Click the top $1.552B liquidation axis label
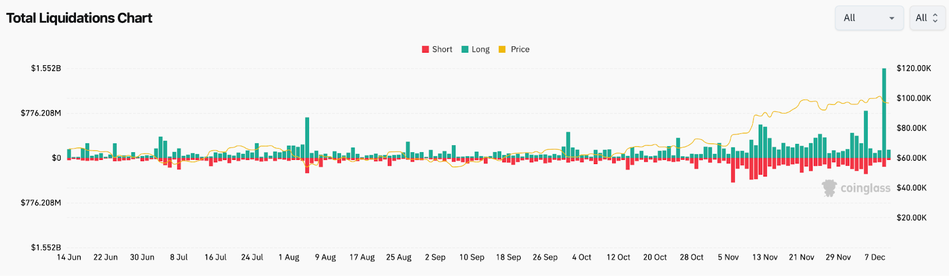This screenshot has height=276, width=949. tap(46, 68)
